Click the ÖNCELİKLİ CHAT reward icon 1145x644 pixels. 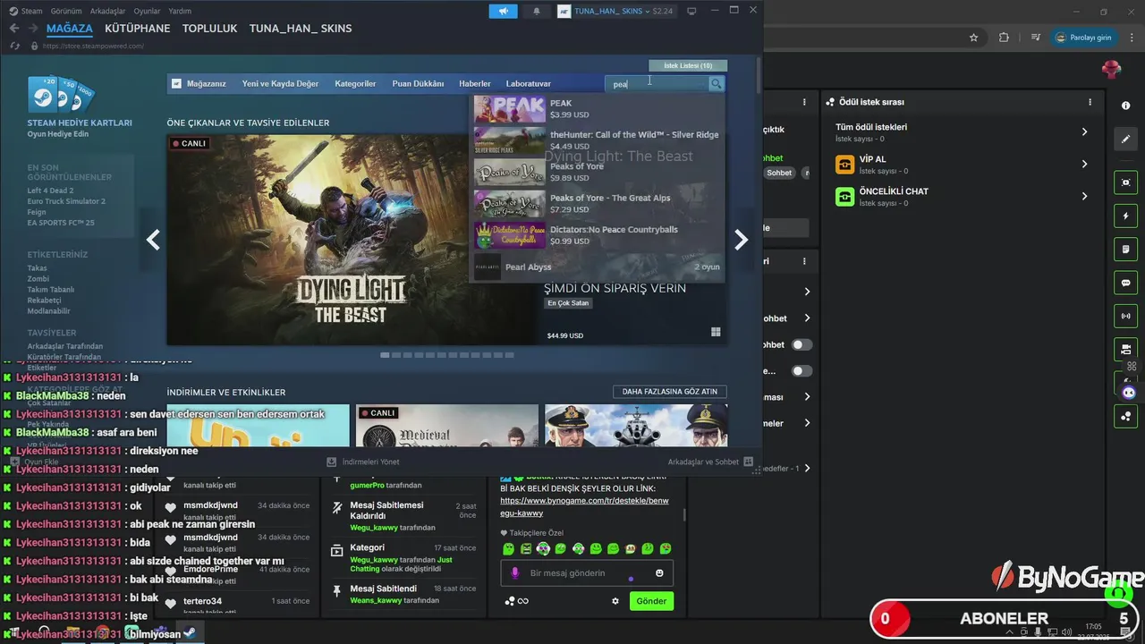click(844, 197)
